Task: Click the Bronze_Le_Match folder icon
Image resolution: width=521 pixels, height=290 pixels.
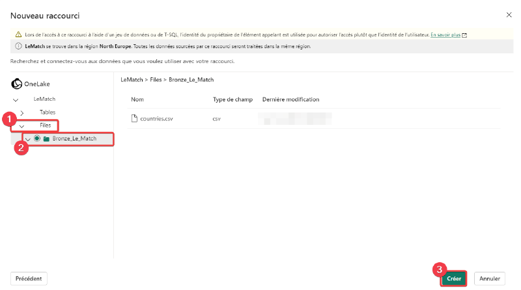Action: point(46,138)
